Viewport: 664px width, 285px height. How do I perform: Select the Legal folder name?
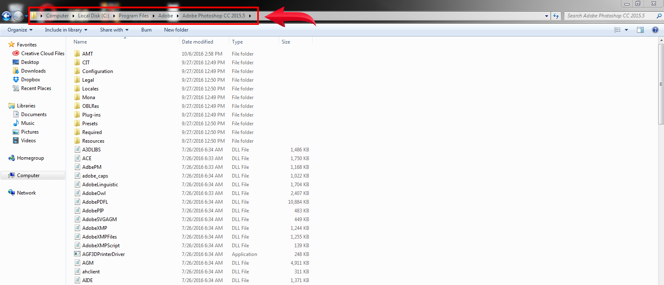click(88, 80)
